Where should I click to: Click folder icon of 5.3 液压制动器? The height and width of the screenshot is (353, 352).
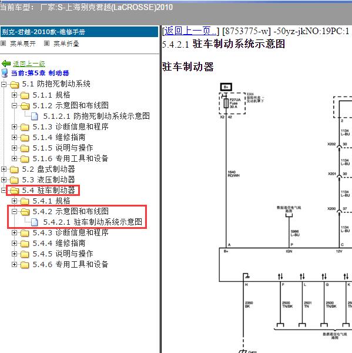pos(14,180)
